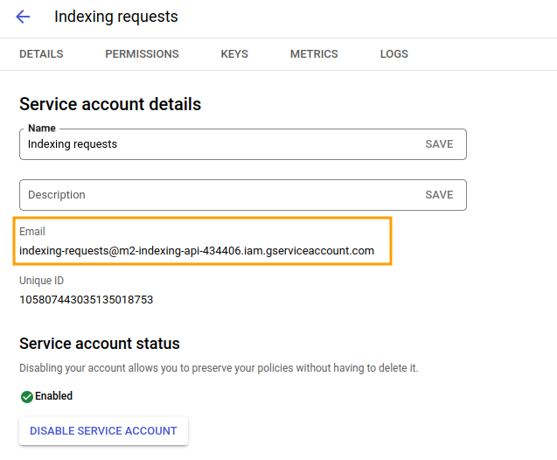Click the Description input field
The width and height of the screenshot is (557, 460).
click(x=220, y=195)
